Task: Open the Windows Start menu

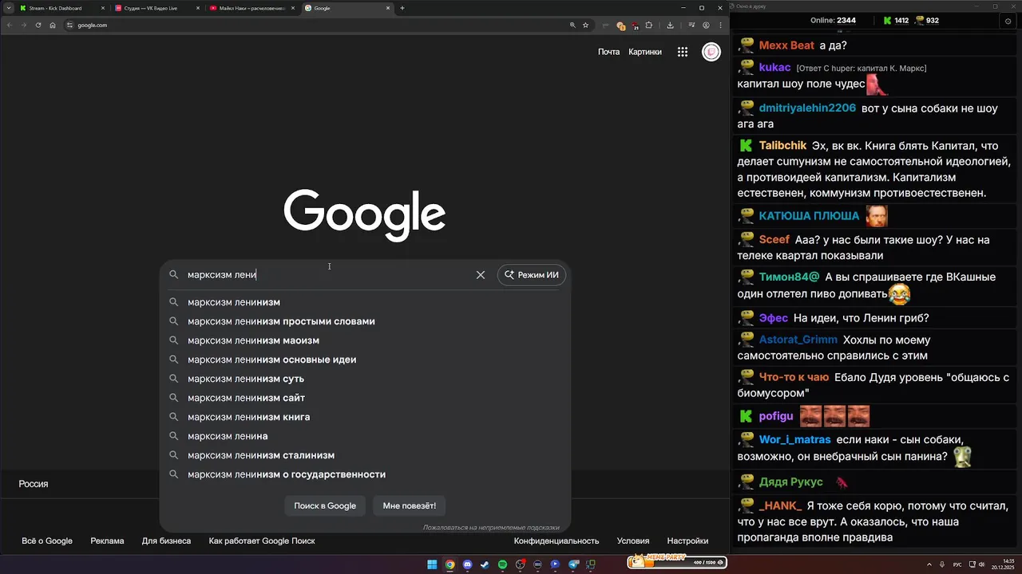Action: point(432,564)
